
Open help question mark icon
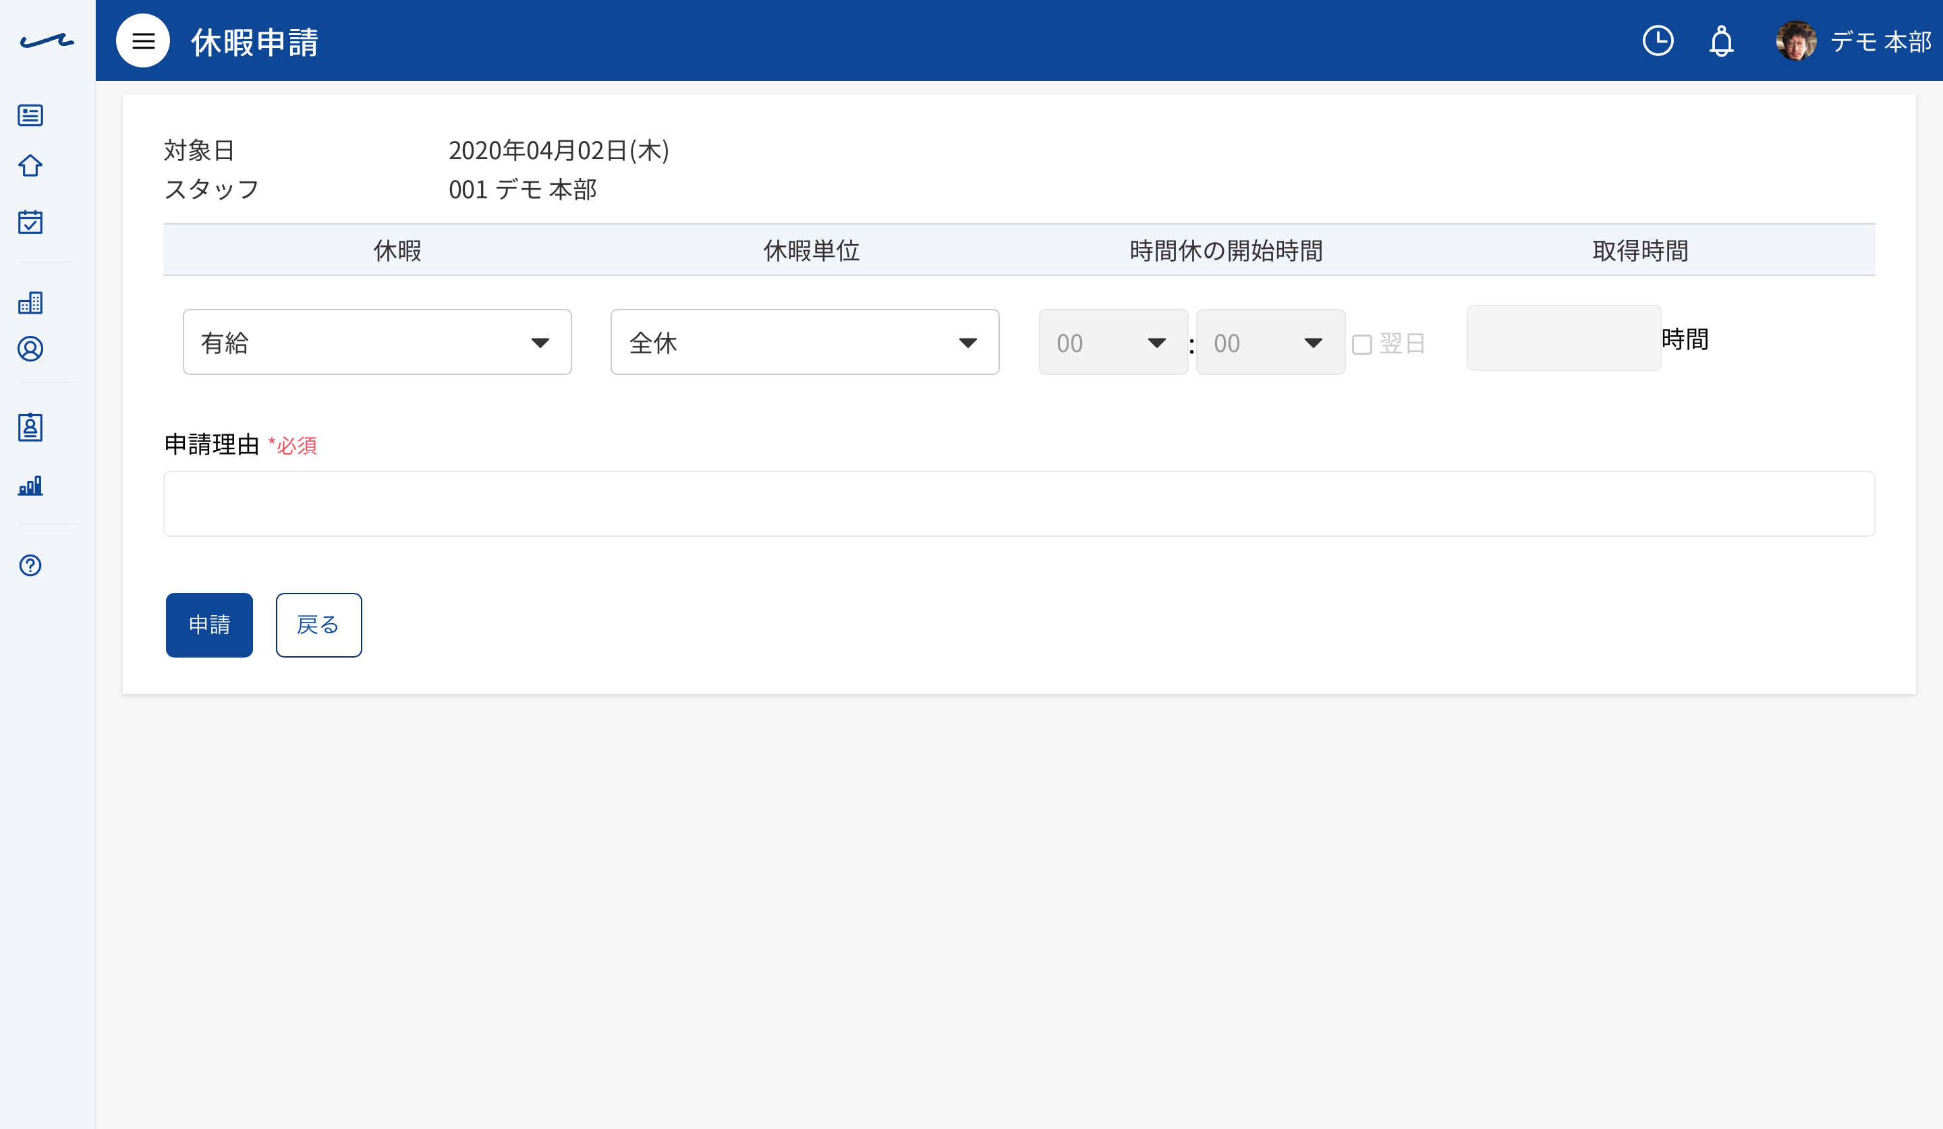(x=30, y=566)
